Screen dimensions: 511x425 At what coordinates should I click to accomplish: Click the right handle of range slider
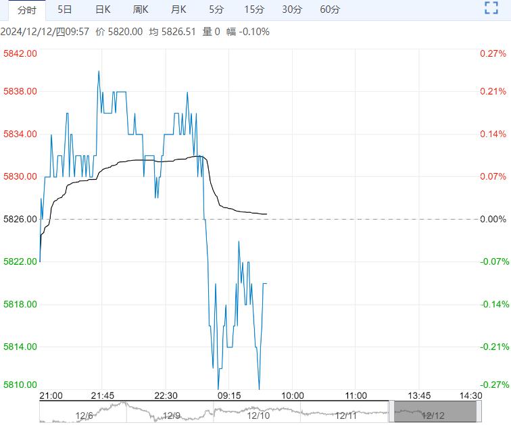coord(479,411)
